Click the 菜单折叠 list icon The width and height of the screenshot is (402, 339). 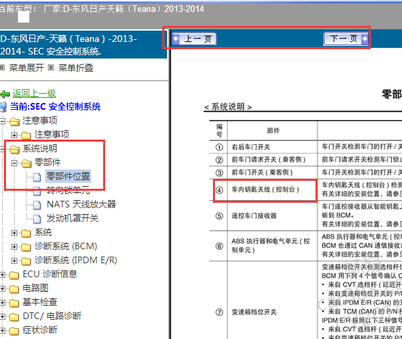51,68
